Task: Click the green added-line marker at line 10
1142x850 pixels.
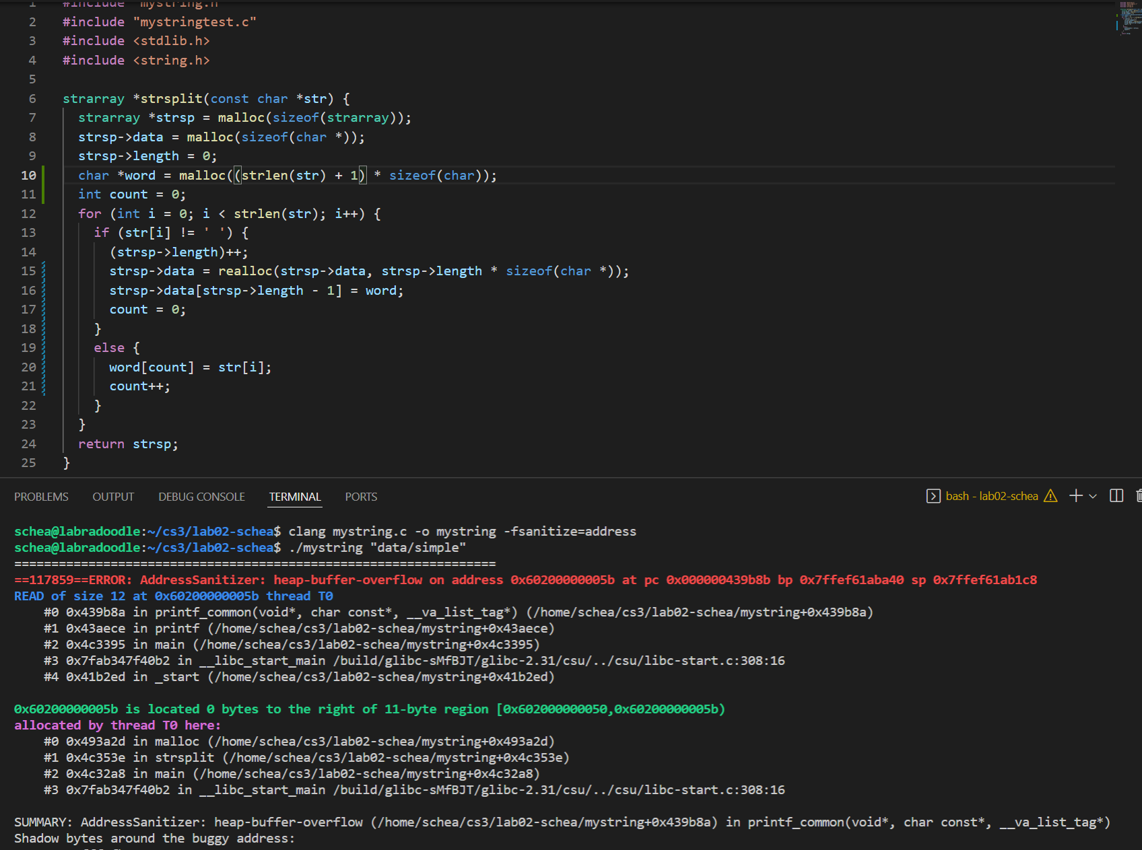Action: pyautogui.click(x=44, y=176)
